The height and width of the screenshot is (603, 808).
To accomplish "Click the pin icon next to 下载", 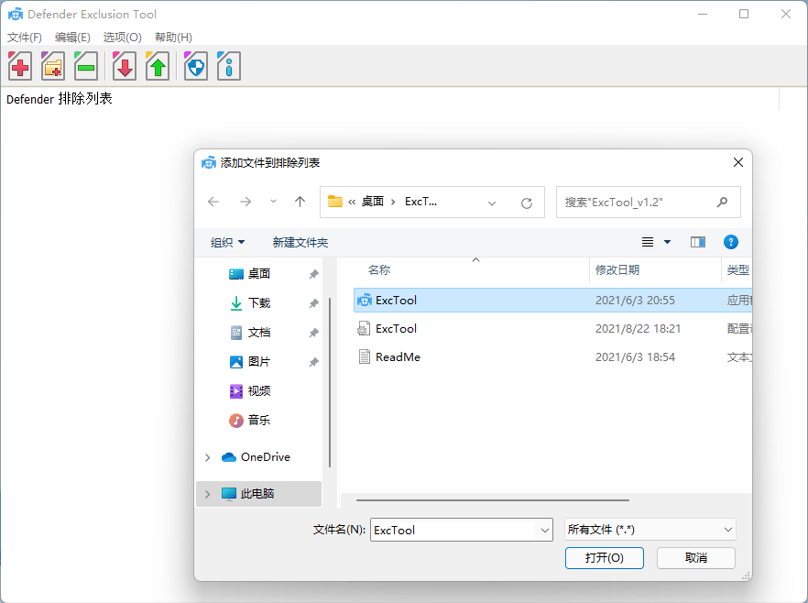I will point(313,303).
